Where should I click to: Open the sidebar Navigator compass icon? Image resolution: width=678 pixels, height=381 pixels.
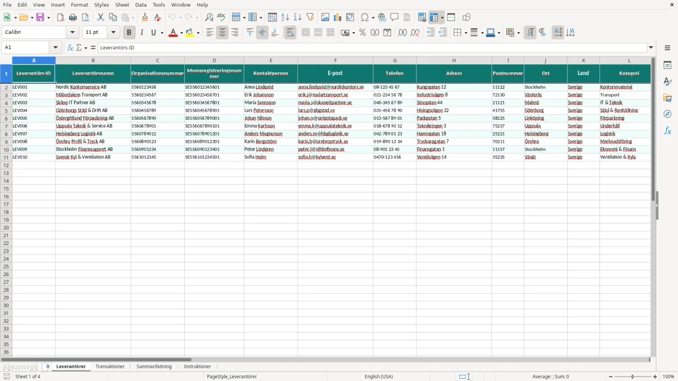(667, 114)
